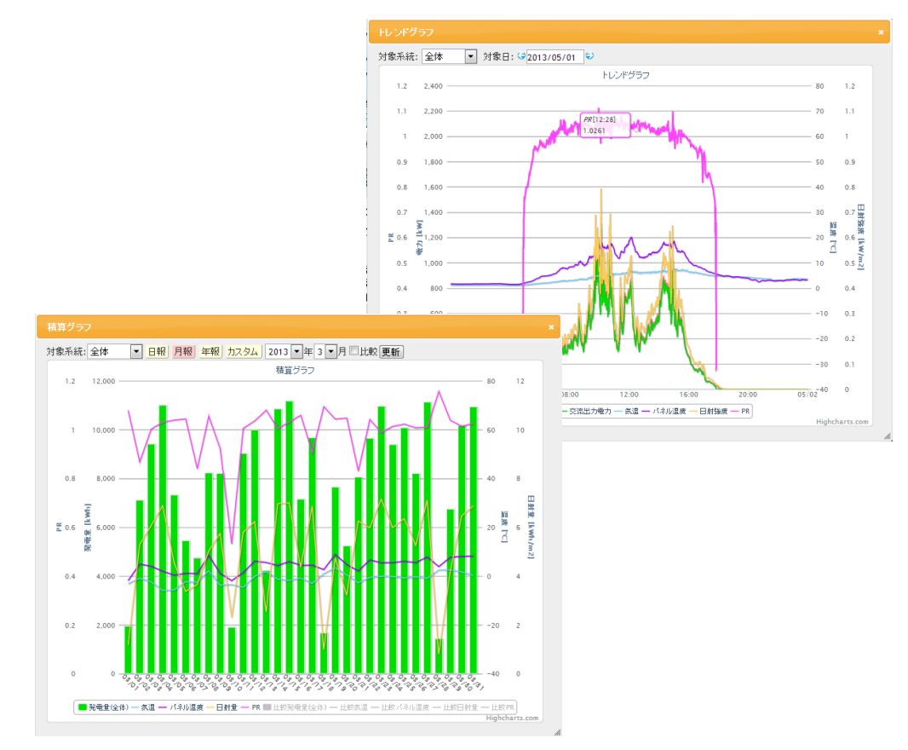908x750 pixels.
Task: Click previous day arrow beside 対象日 date field
Action: pyautogui.click(x=521, y=56)
